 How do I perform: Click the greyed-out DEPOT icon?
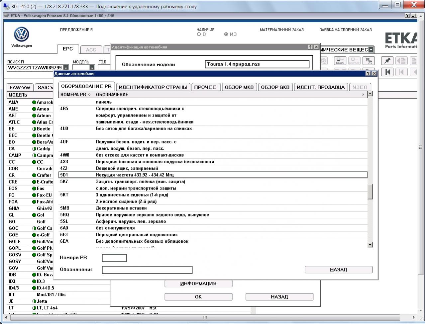coord(354,61)
